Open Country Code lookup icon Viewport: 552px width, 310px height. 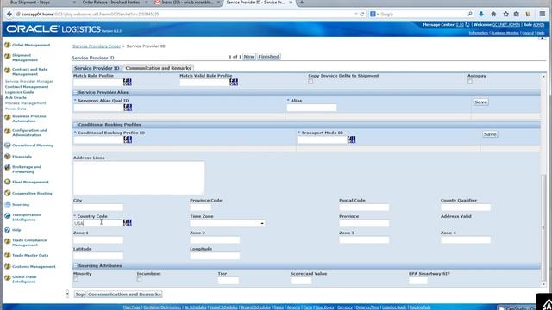[128, 223]
